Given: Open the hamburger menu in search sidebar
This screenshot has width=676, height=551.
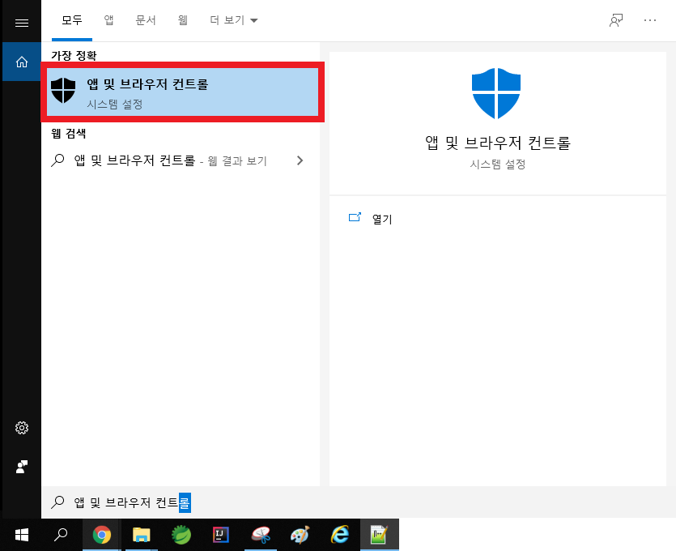Looking at the screenshot, I should pyautogui.click(x=22, y=23).
